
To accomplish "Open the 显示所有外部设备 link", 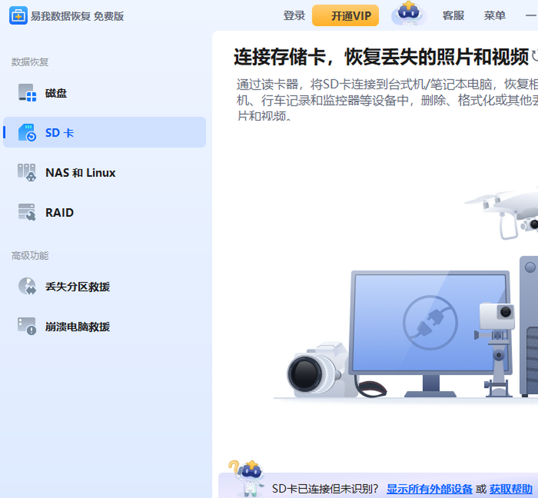I will click(430, 489).
